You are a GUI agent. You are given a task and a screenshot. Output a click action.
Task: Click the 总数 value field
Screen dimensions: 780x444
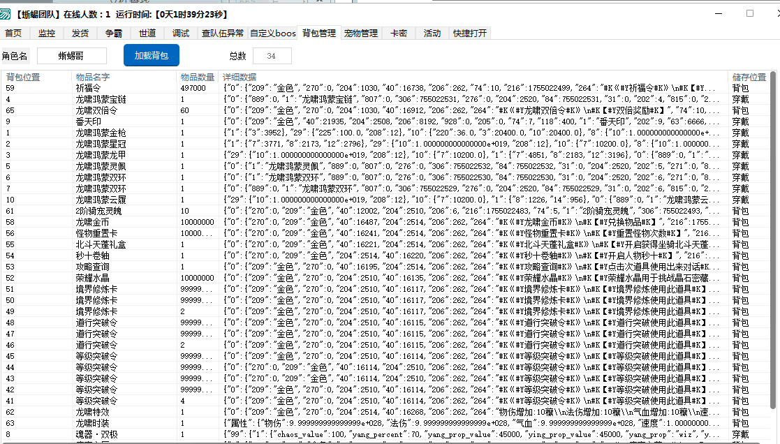coord(272,56)
